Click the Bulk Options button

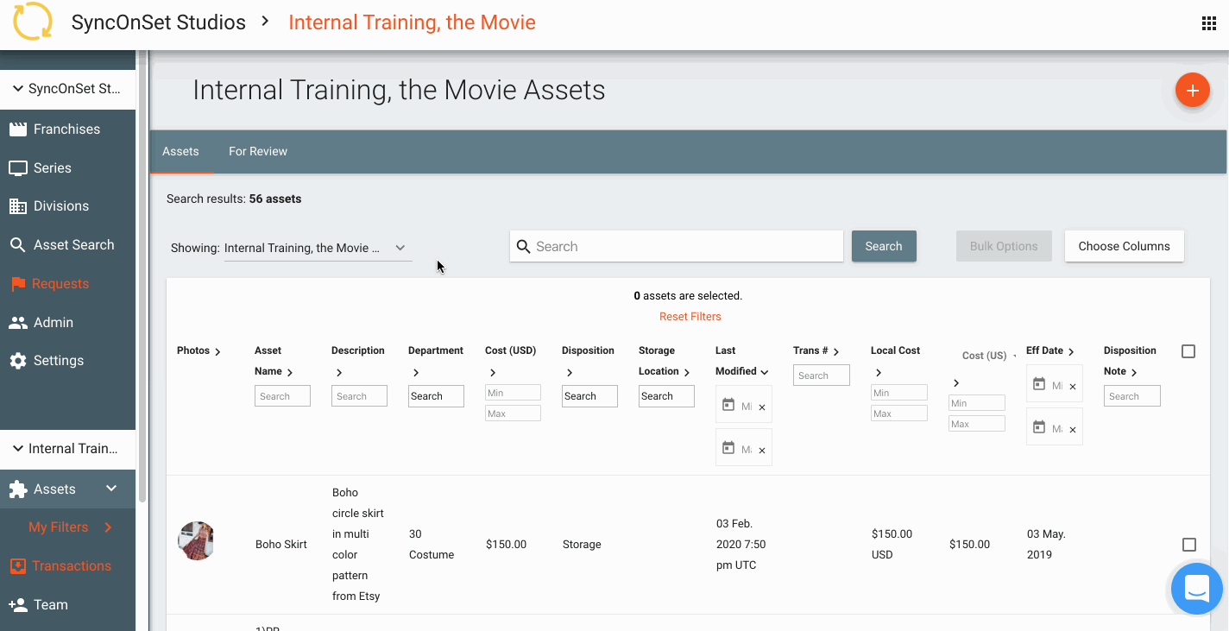(x=1004, y=246)
